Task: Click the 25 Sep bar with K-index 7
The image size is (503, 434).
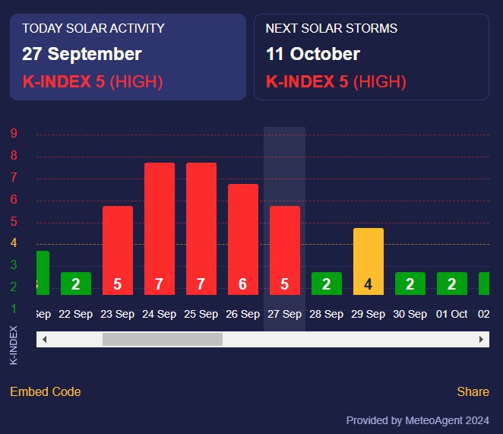Action: pyautogui.click(x=201, y=229)
